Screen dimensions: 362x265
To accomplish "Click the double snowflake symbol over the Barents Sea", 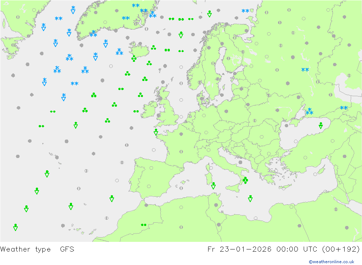I will pyautogui.click(x=245, y=11).
